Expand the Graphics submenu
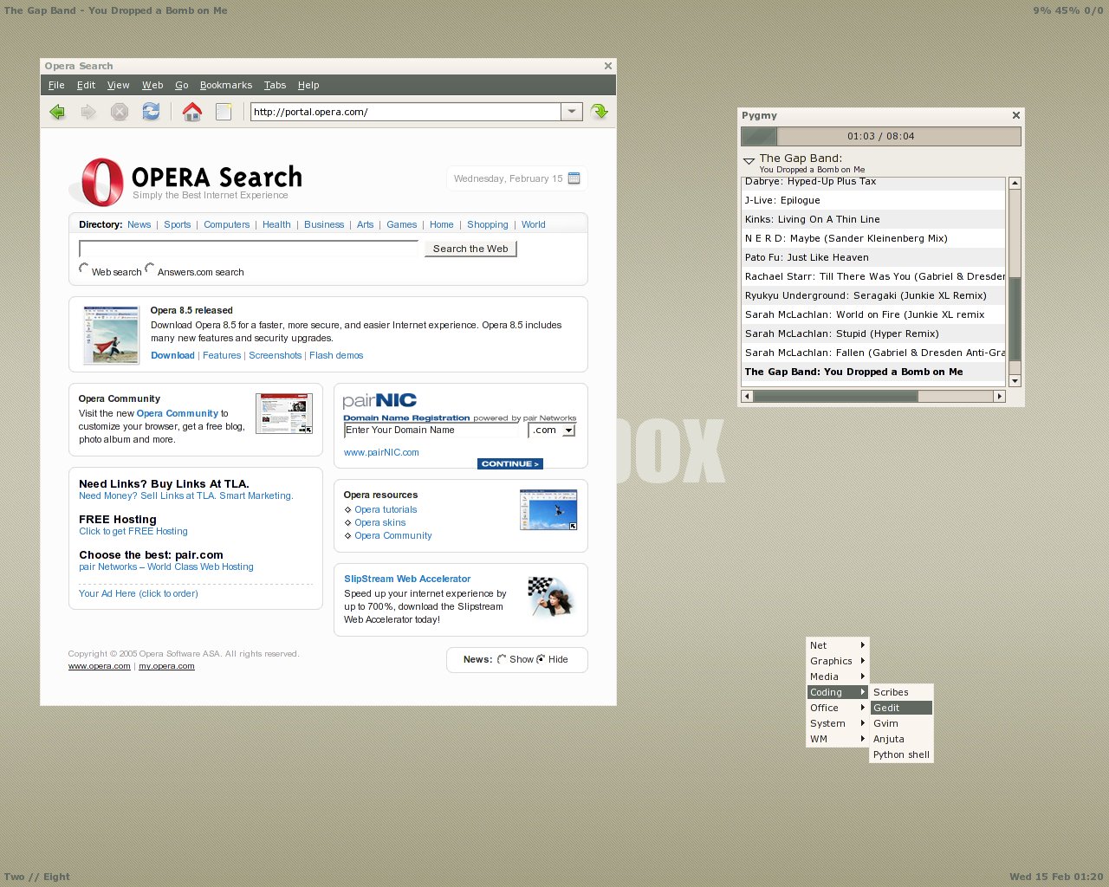Image resolution: width=1109 pixels, height=887 pixels. [x=837, y=661]
